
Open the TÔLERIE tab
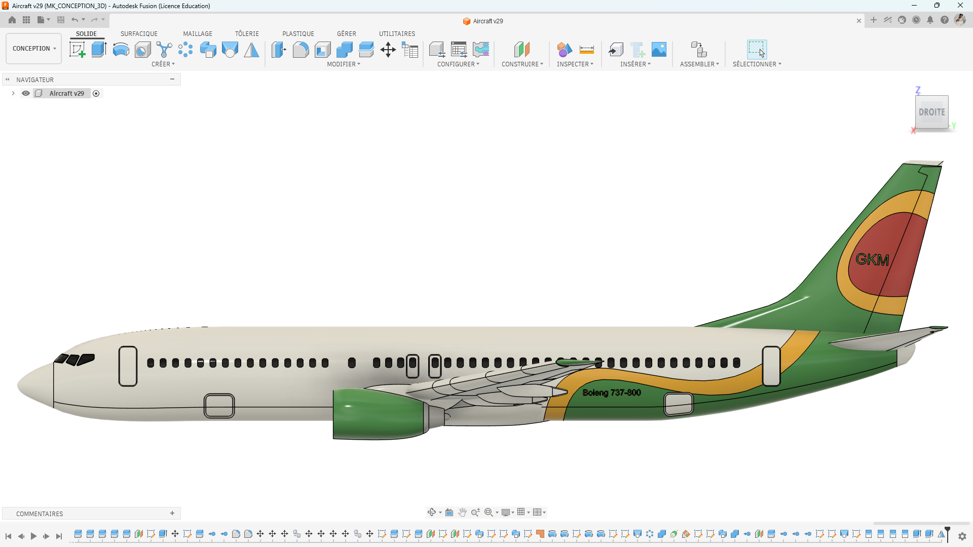[247, 34]
